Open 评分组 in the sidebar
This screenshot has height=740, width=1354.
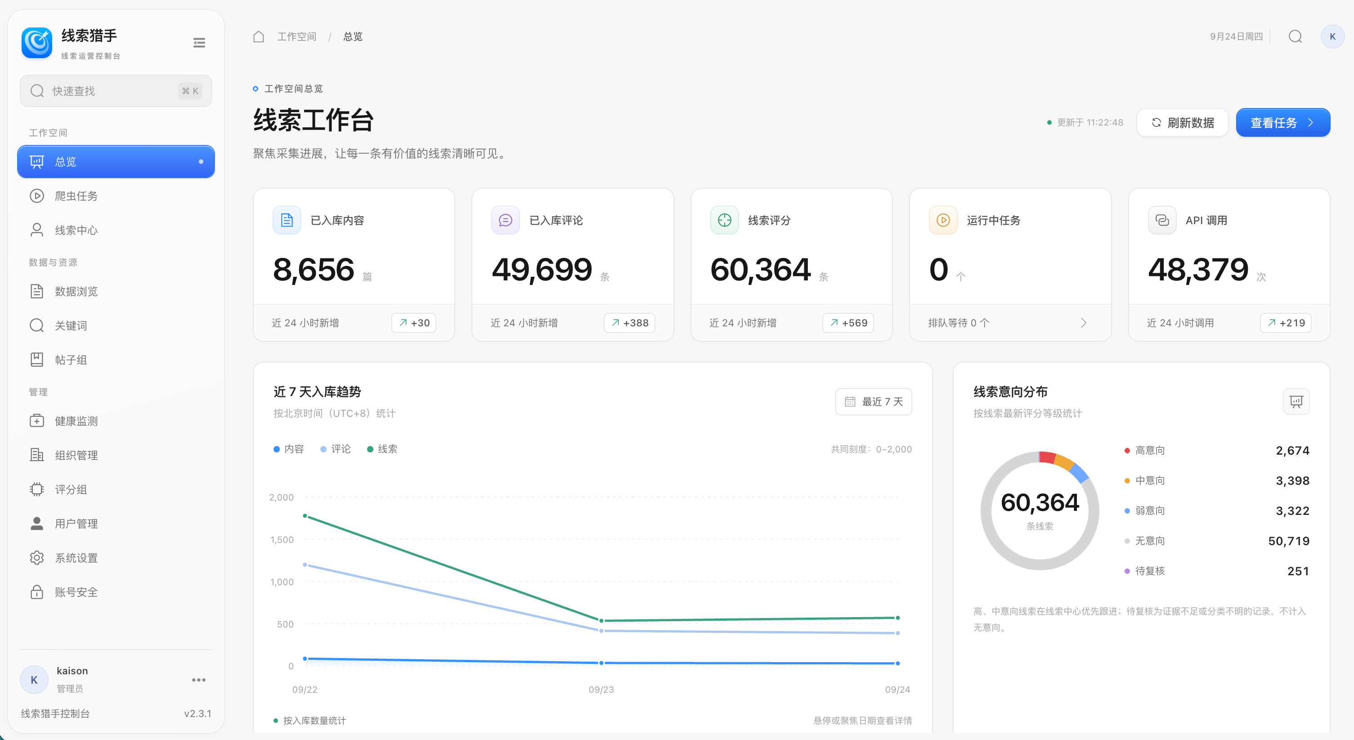tap(116, 489)
